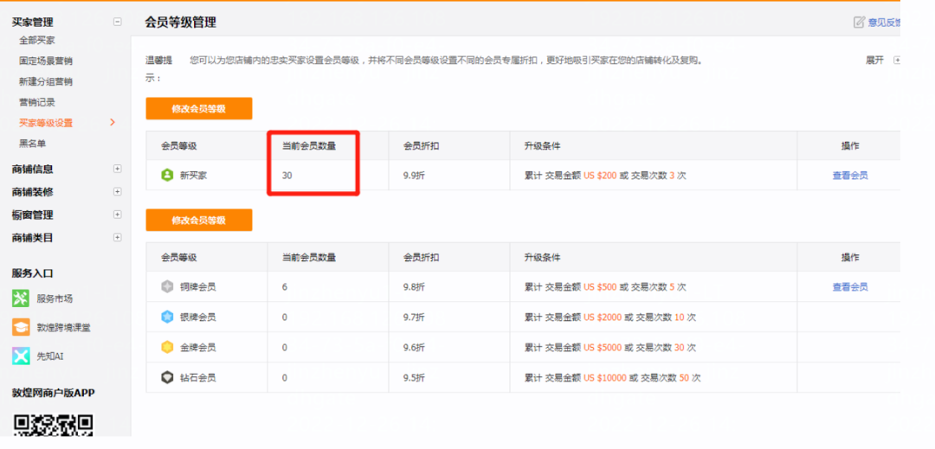Open 黑名单 menu item
Viewport: 935px width, 449px height.
point(33,144)
